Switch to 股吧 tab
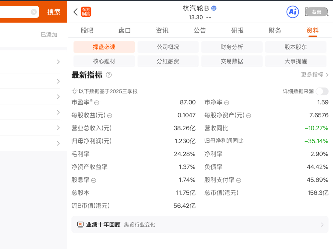 87,30
